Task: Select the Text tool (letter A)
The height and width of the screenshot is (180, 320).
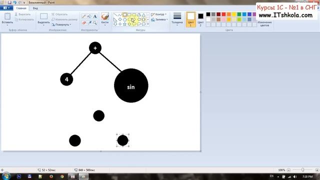Action: point(95,16)
